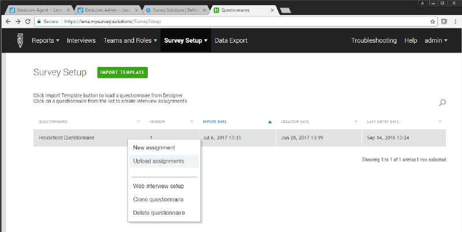Click the browser forward arrow
This screenshot has width=462, height=232.
[x=18, y=21]
